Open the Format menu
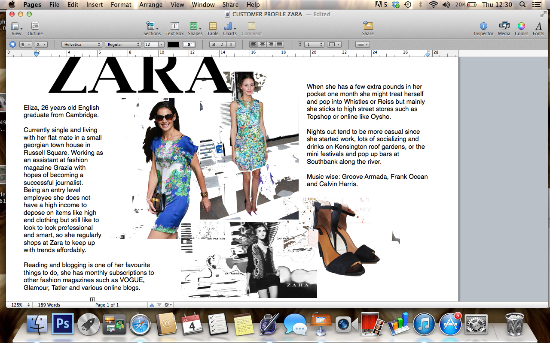550x343 pixels. (121, 5)
